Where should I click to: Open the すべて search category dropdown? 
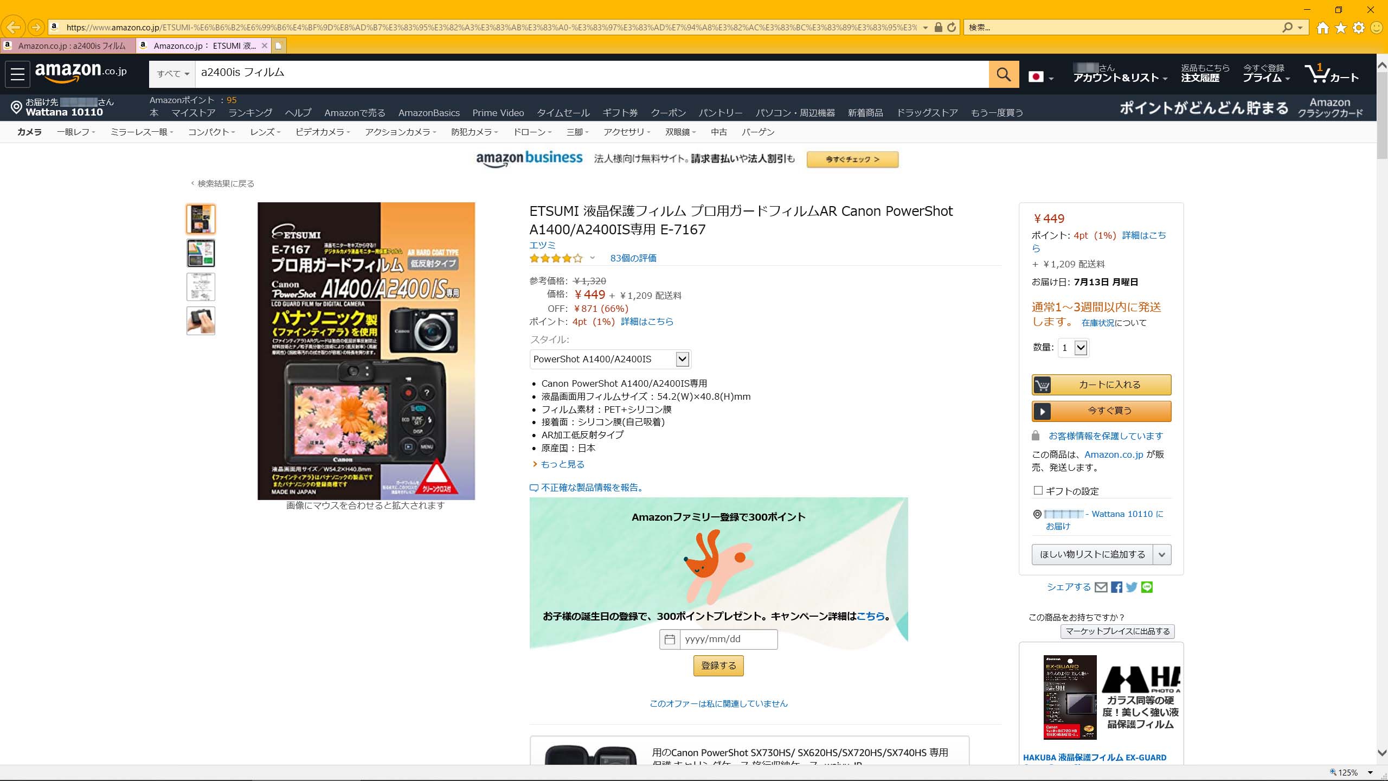point(172,74)
